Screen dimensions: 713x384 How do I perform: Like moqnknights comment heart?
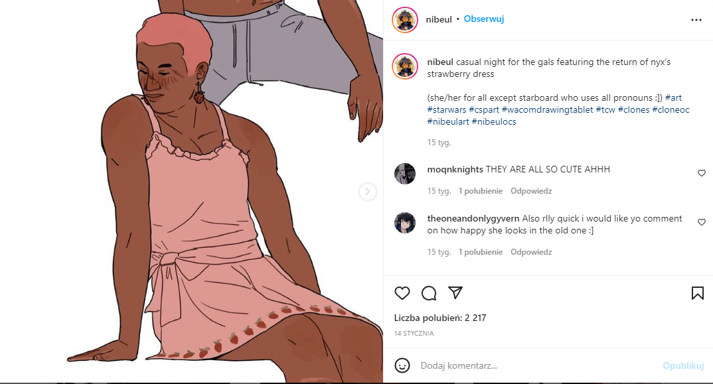tap(702, 173)
